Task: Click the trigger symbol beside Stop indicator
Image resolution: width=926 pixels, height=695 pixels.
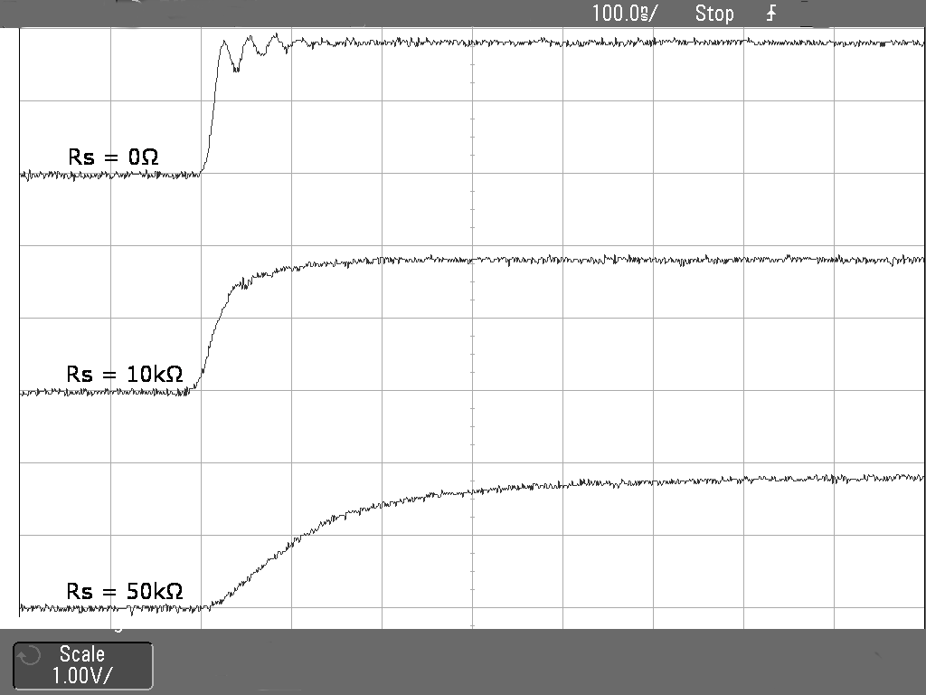Action: tap(770, 13)
